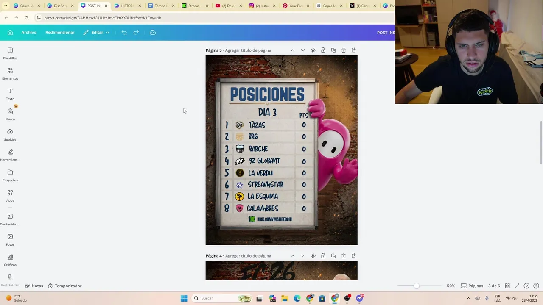Add a page after Página 3
Image resolution: width=543 pixels, height=305 pixels.
354,50
